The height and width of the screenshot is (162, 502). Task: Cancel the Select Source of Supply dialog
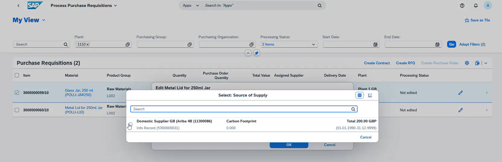pos(366,137)
